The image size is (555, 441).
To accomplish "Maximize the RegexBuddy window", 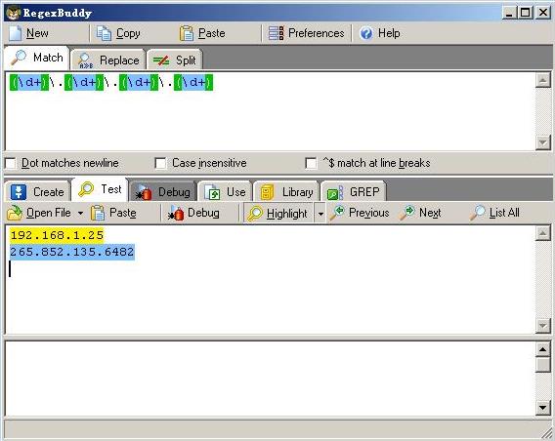I will click(526, 13).
